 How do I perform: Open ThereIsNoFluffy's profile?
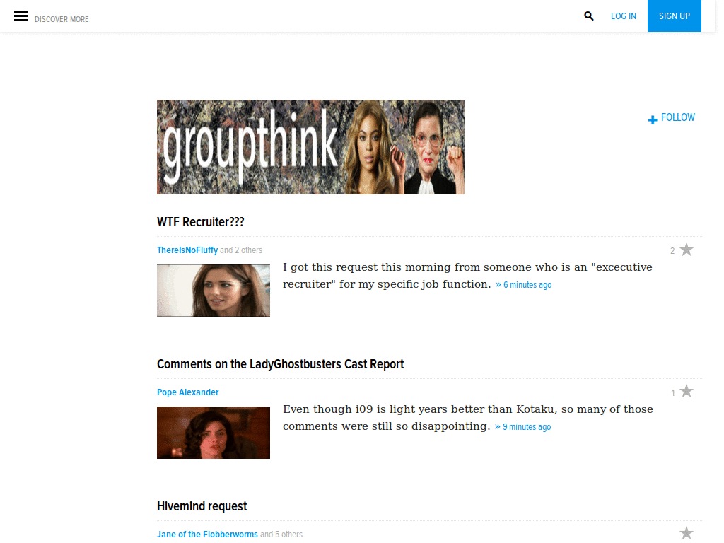click(187, 250)
